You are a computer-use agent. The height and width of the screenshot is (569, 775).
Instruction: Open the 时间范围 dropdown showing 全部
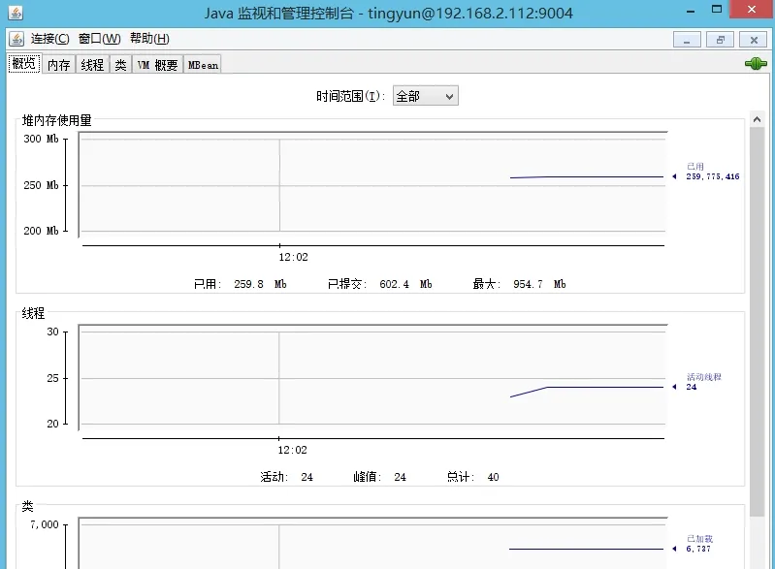point(426,96)
